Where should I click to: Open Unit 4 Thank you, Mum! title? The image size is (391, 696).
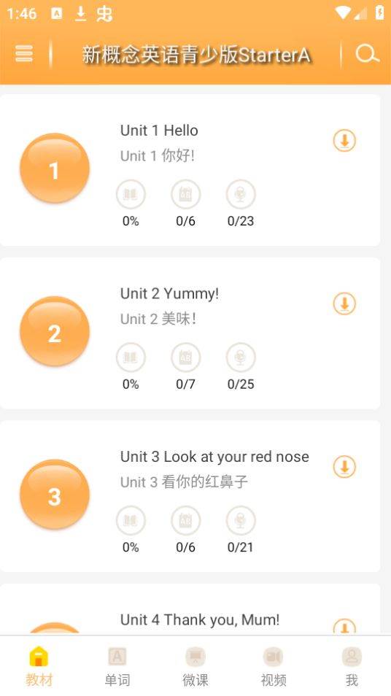pyautogui.click(x=200, y=619)
